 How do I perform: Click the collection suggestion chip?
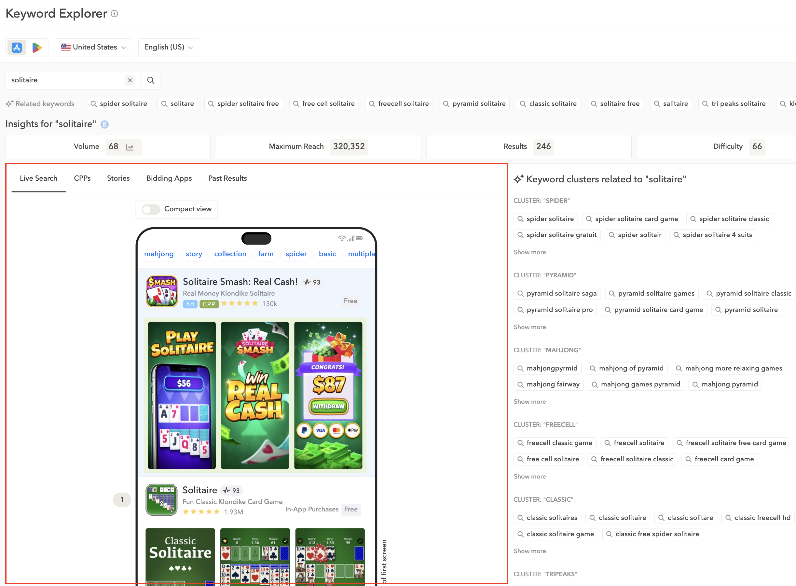point(230,254)
